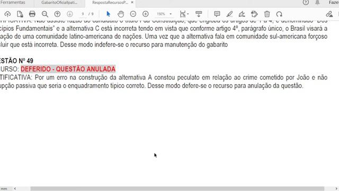This screenshot has height=191, width=339.
Task: Click the scroll right arrow
Action: [336, 189]
